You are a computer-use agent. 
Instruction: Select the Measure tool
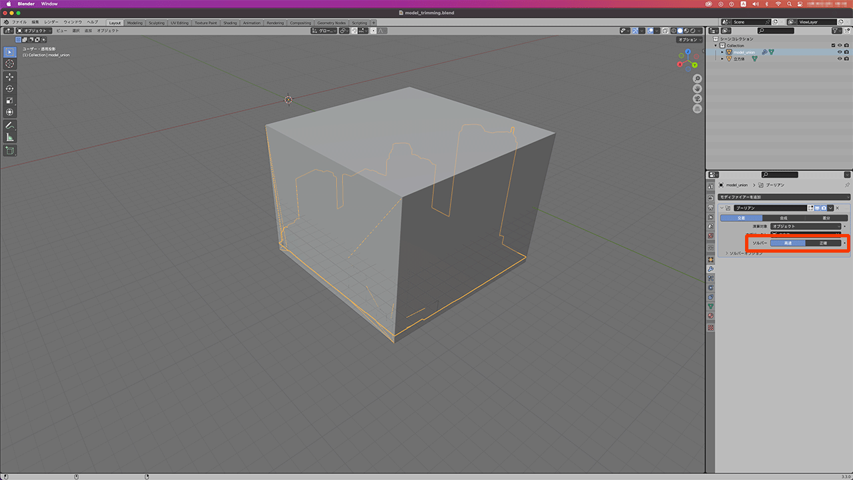[x=10, y=137]
